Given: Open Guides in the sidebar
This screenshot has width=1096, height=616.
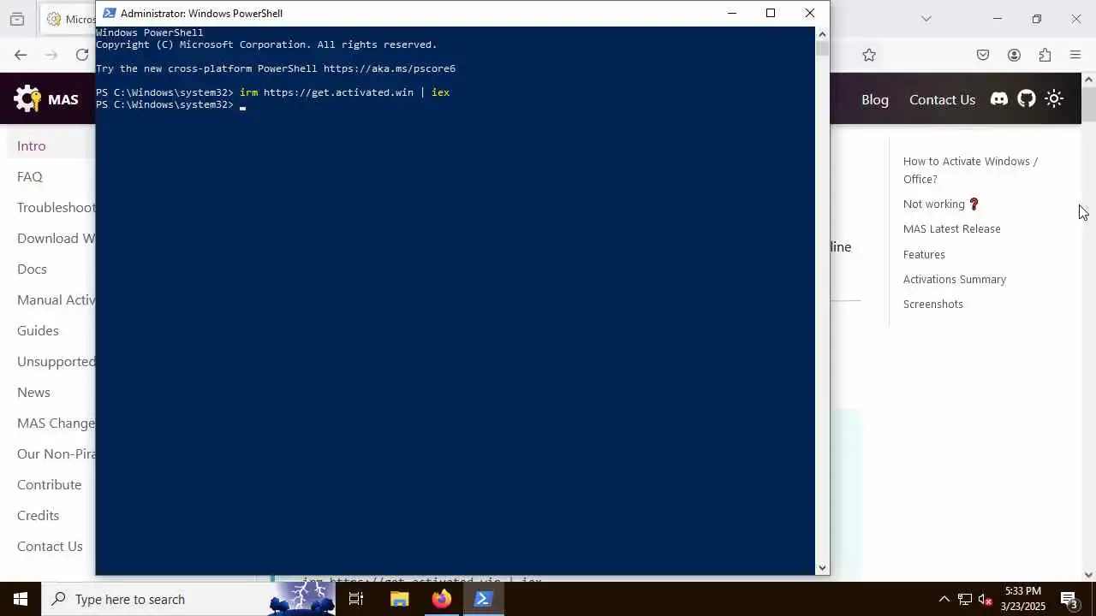Looking at the screenshot, I should (38, 330).
